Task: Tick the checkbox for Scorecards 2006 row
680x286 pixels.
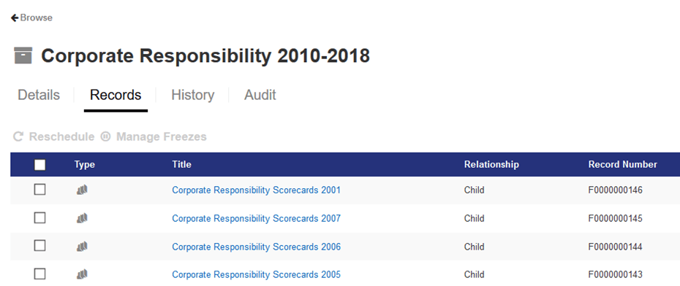Action: pos(40,246)
